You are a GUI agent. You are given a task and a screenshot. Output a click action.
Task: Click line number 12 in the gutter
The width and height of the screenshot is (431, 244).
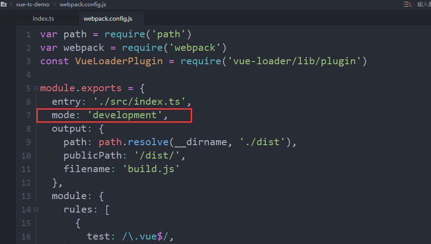(x=26, y=183)
